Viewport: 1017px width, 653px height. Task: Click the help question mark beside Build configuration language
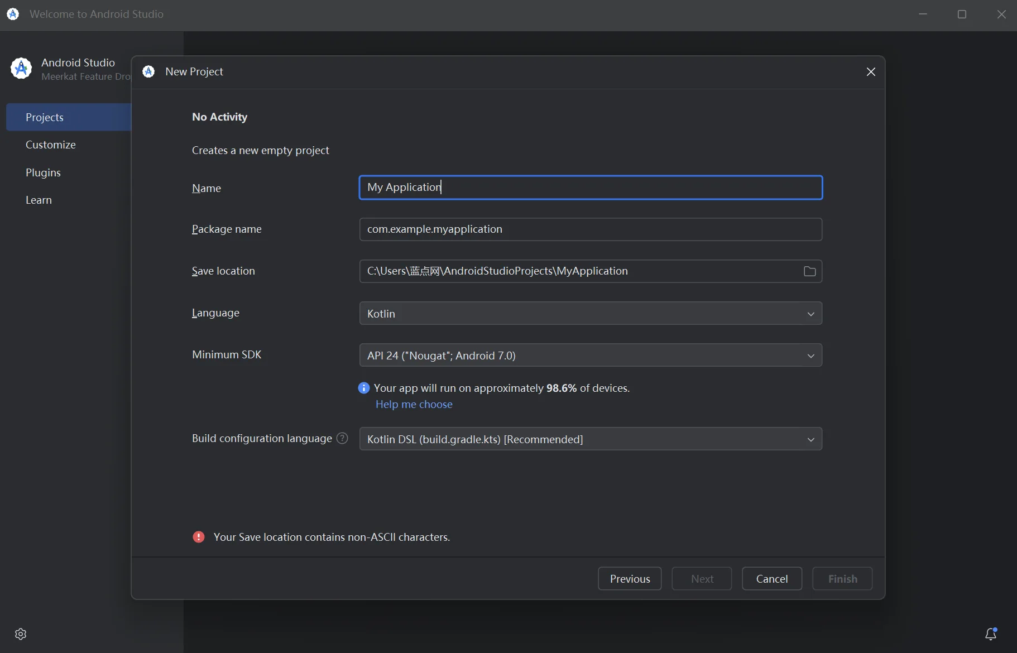click(x=342, y=439)
